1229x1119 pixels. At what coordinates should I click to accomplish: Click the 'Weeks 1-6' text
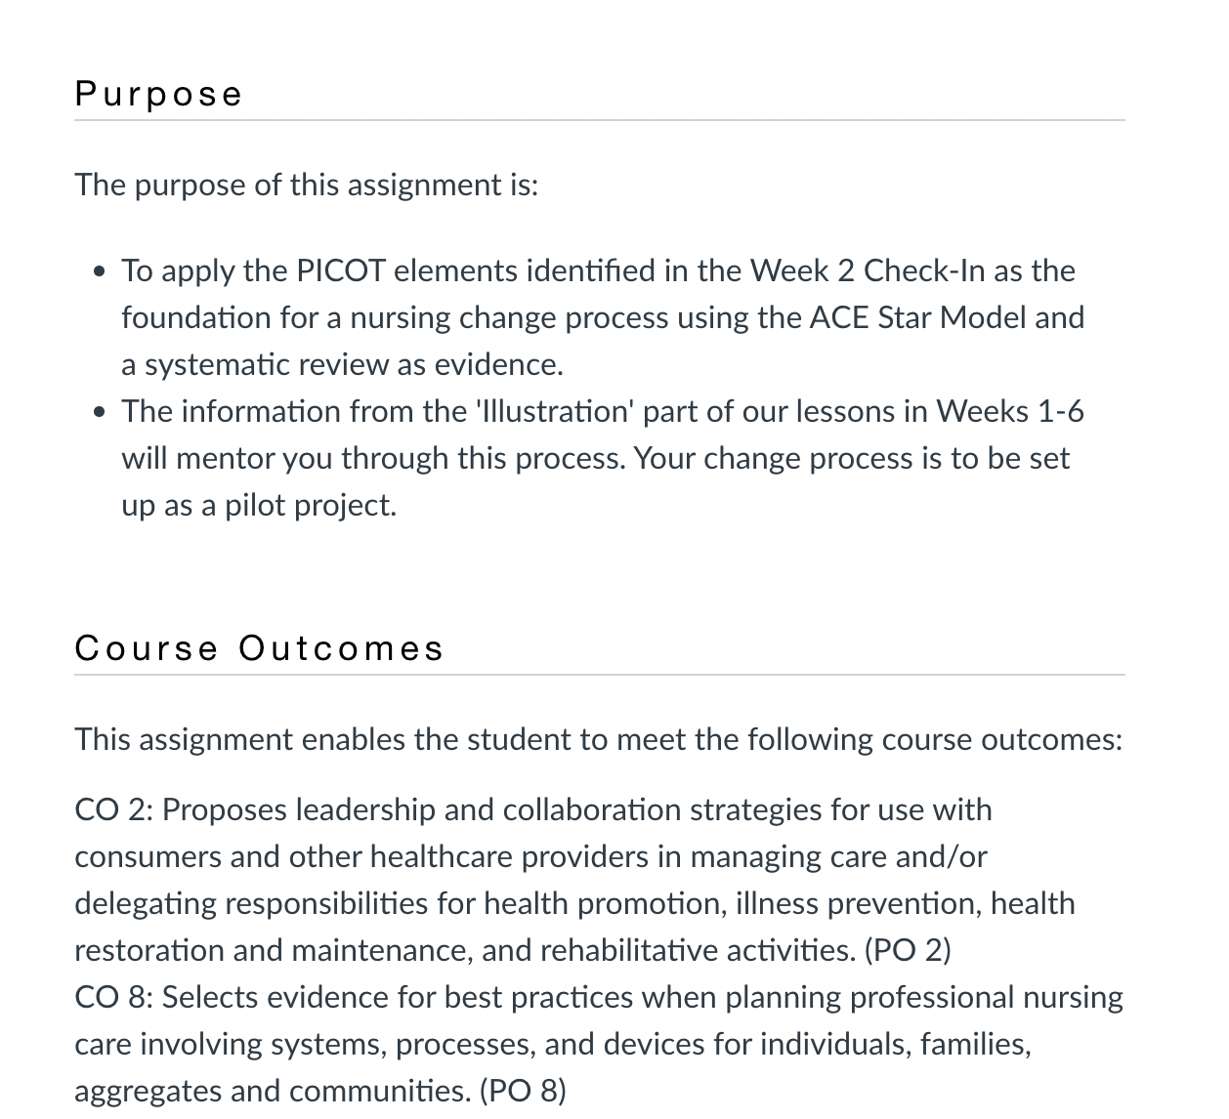coord(1010,411)
